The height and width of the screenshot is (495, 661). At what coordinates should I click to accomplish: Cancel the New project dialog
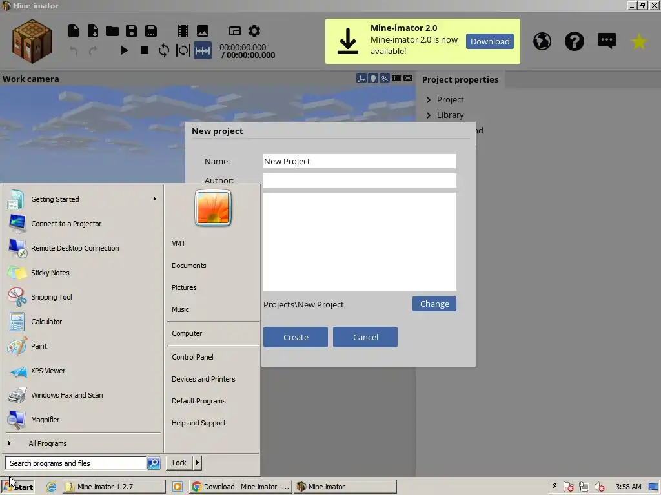(x=365, y=337)
